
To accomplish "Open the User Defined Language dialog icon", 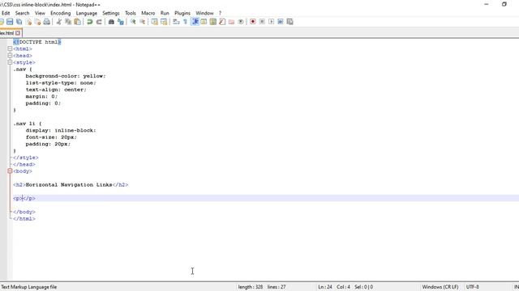I will tap(204, 22).
